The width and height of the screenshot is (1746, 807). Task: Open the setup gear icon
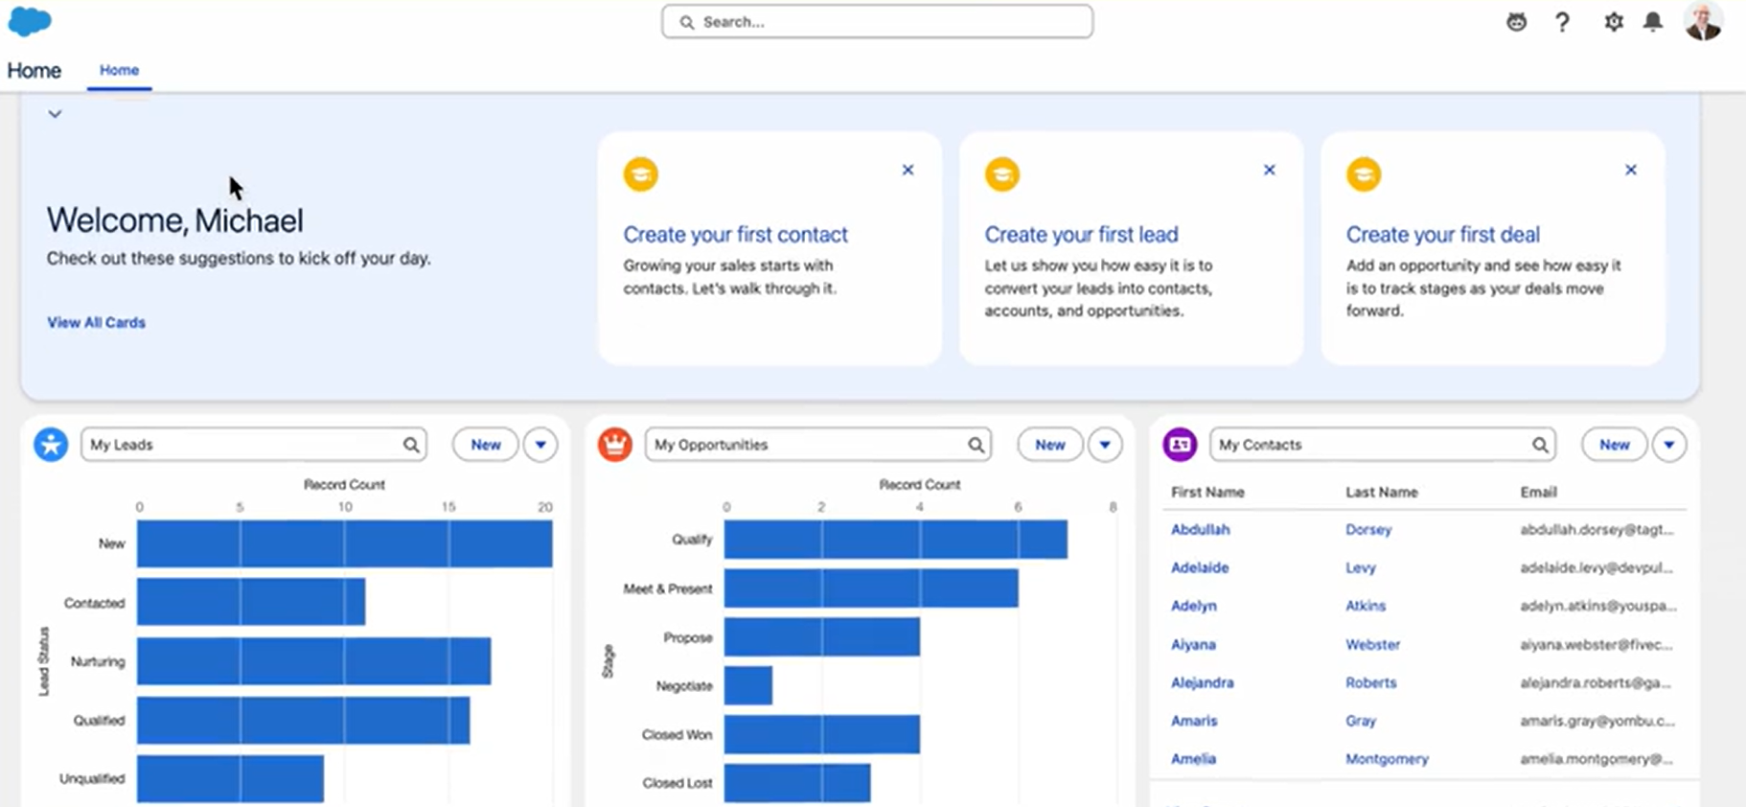(x=1614, y=22)
